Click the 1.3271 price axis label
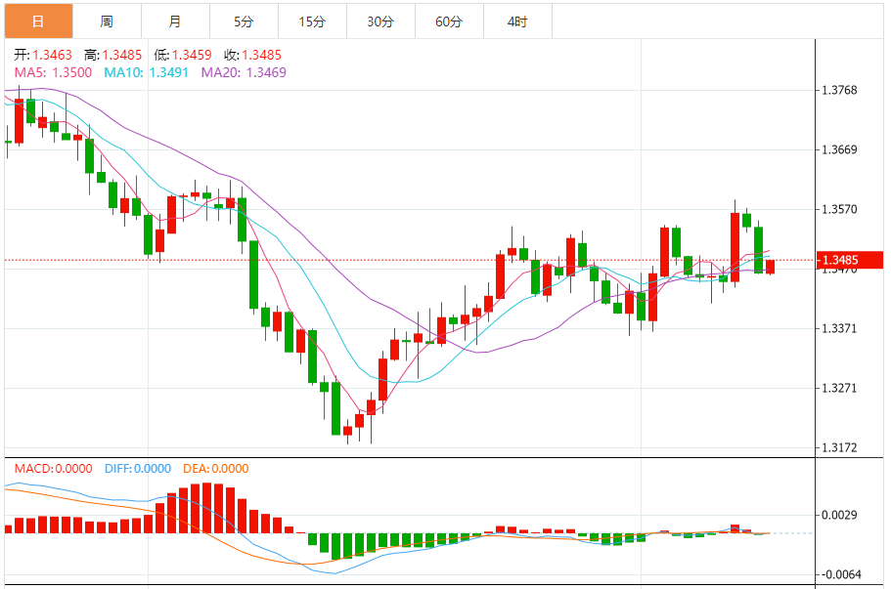Viewport: 891px width, 589px height. pos(840,388)
